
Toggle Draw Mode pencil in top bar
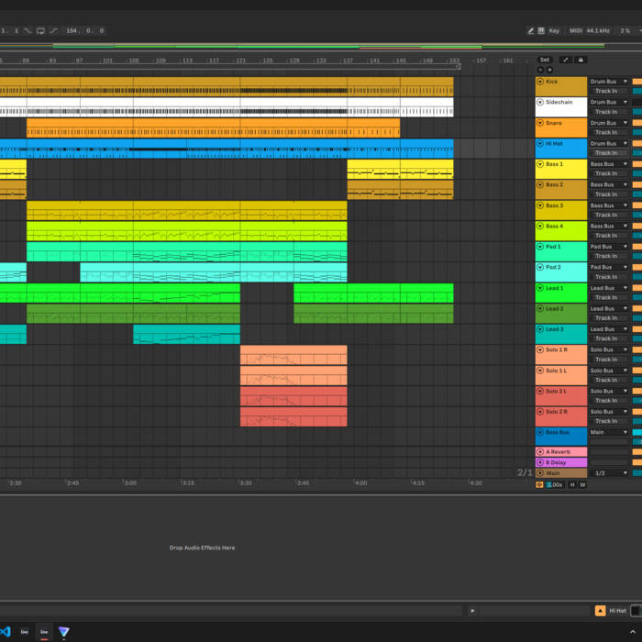pos(531,30)
